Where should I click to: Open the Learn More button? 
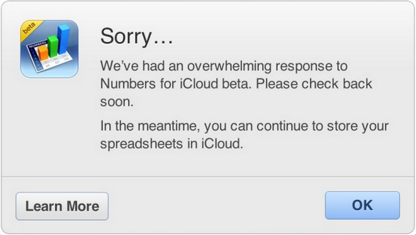[x=62, y=206]
